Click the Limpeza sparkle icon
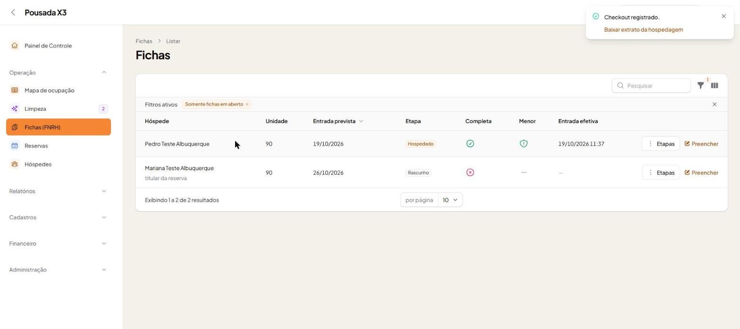Screen dimensions: 740x329 [15, 109]
